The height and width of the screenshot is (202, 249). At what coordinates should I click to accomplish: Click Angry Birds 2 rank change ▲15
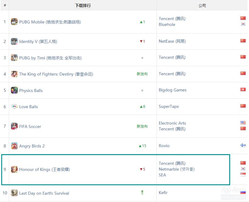point(143,146)
